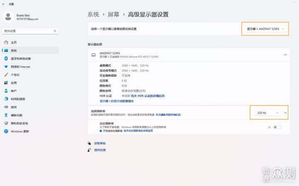Image resolution: width=299 pixels, height=186 pixels.
Task: Toggle the 动态刷新率 switch
Action: (x=277, y=127)
